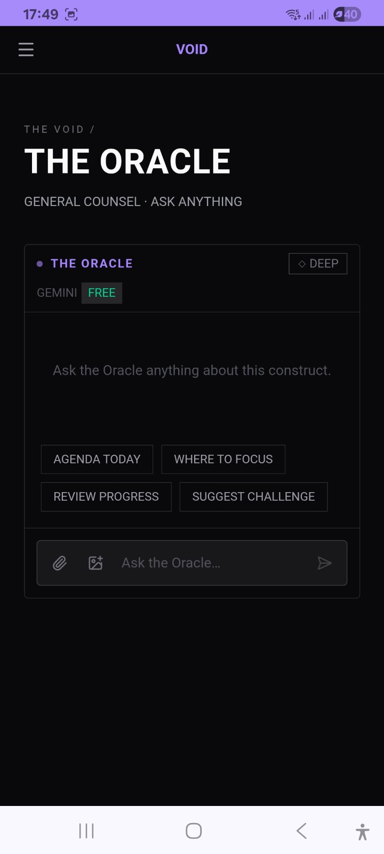Image resolution: width=384 pixels, height=854 pixels.
Task: Tap the green FREE tier badge
Action: tap(102, 293)
